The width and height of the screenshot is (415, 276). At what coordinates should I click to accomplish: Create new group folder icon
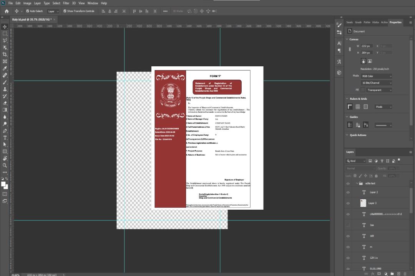tap(392, 274)
